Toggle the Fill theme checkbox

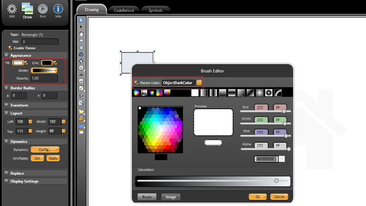coord(27,63)
